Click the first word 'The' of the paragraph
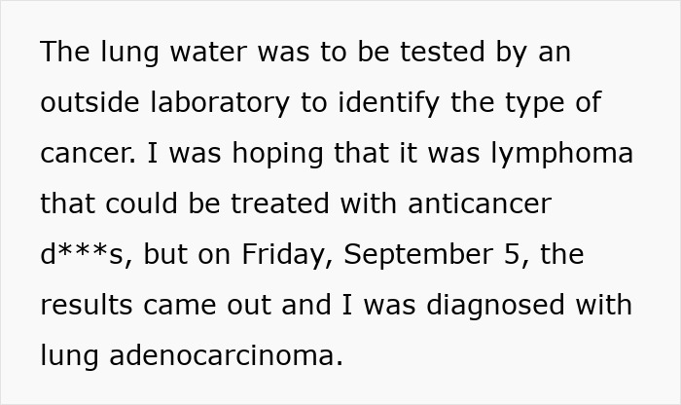Screen dimensions: 681x405 point(65,53)
